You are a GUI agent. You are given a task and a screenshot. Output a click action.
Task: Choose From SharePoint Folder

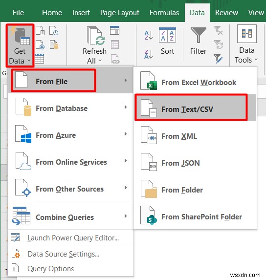pyautogui.click(x=195, y=216)
